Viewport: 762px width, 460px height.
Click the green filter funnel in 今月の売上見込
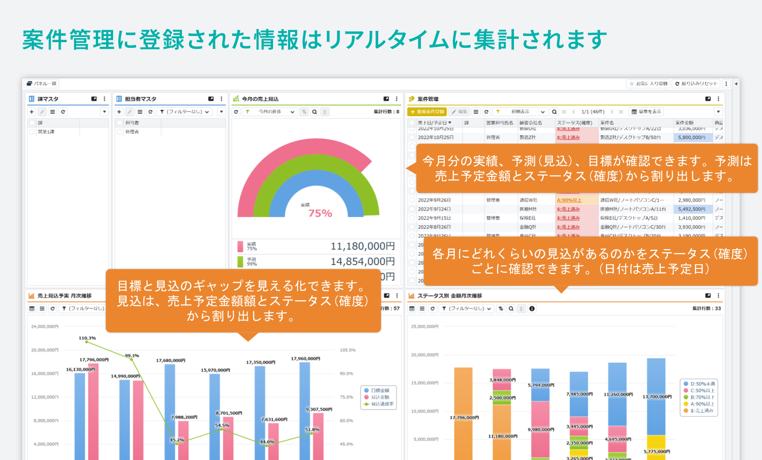pyautogui.click(x=248, y=112)
